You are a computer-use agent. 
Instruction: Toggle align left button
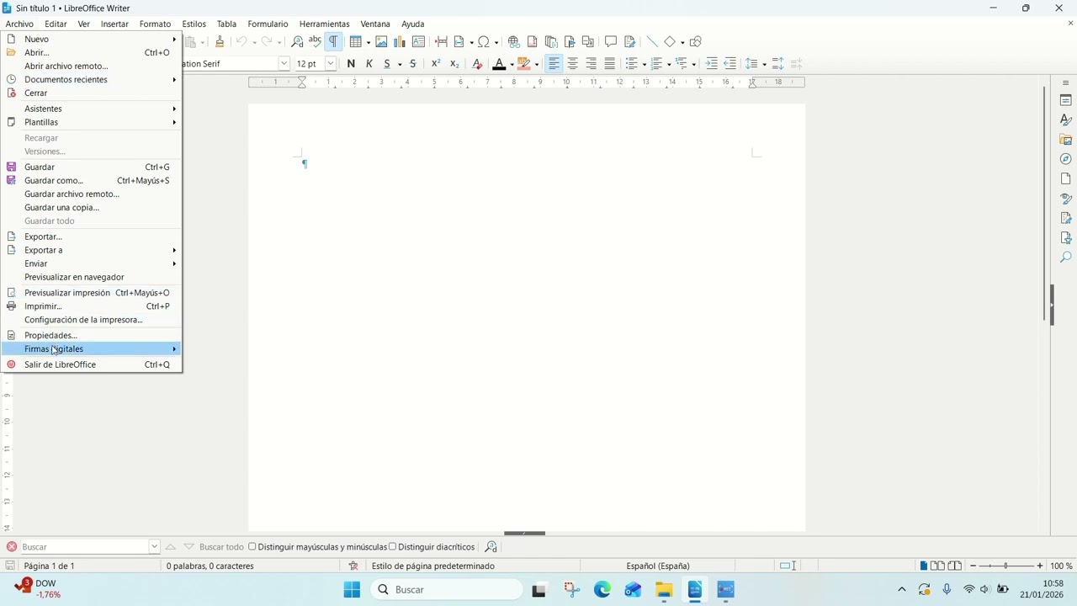point(554,64)
